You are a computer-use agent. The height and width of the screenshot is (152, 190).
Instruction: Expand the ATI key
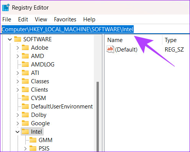18,73
